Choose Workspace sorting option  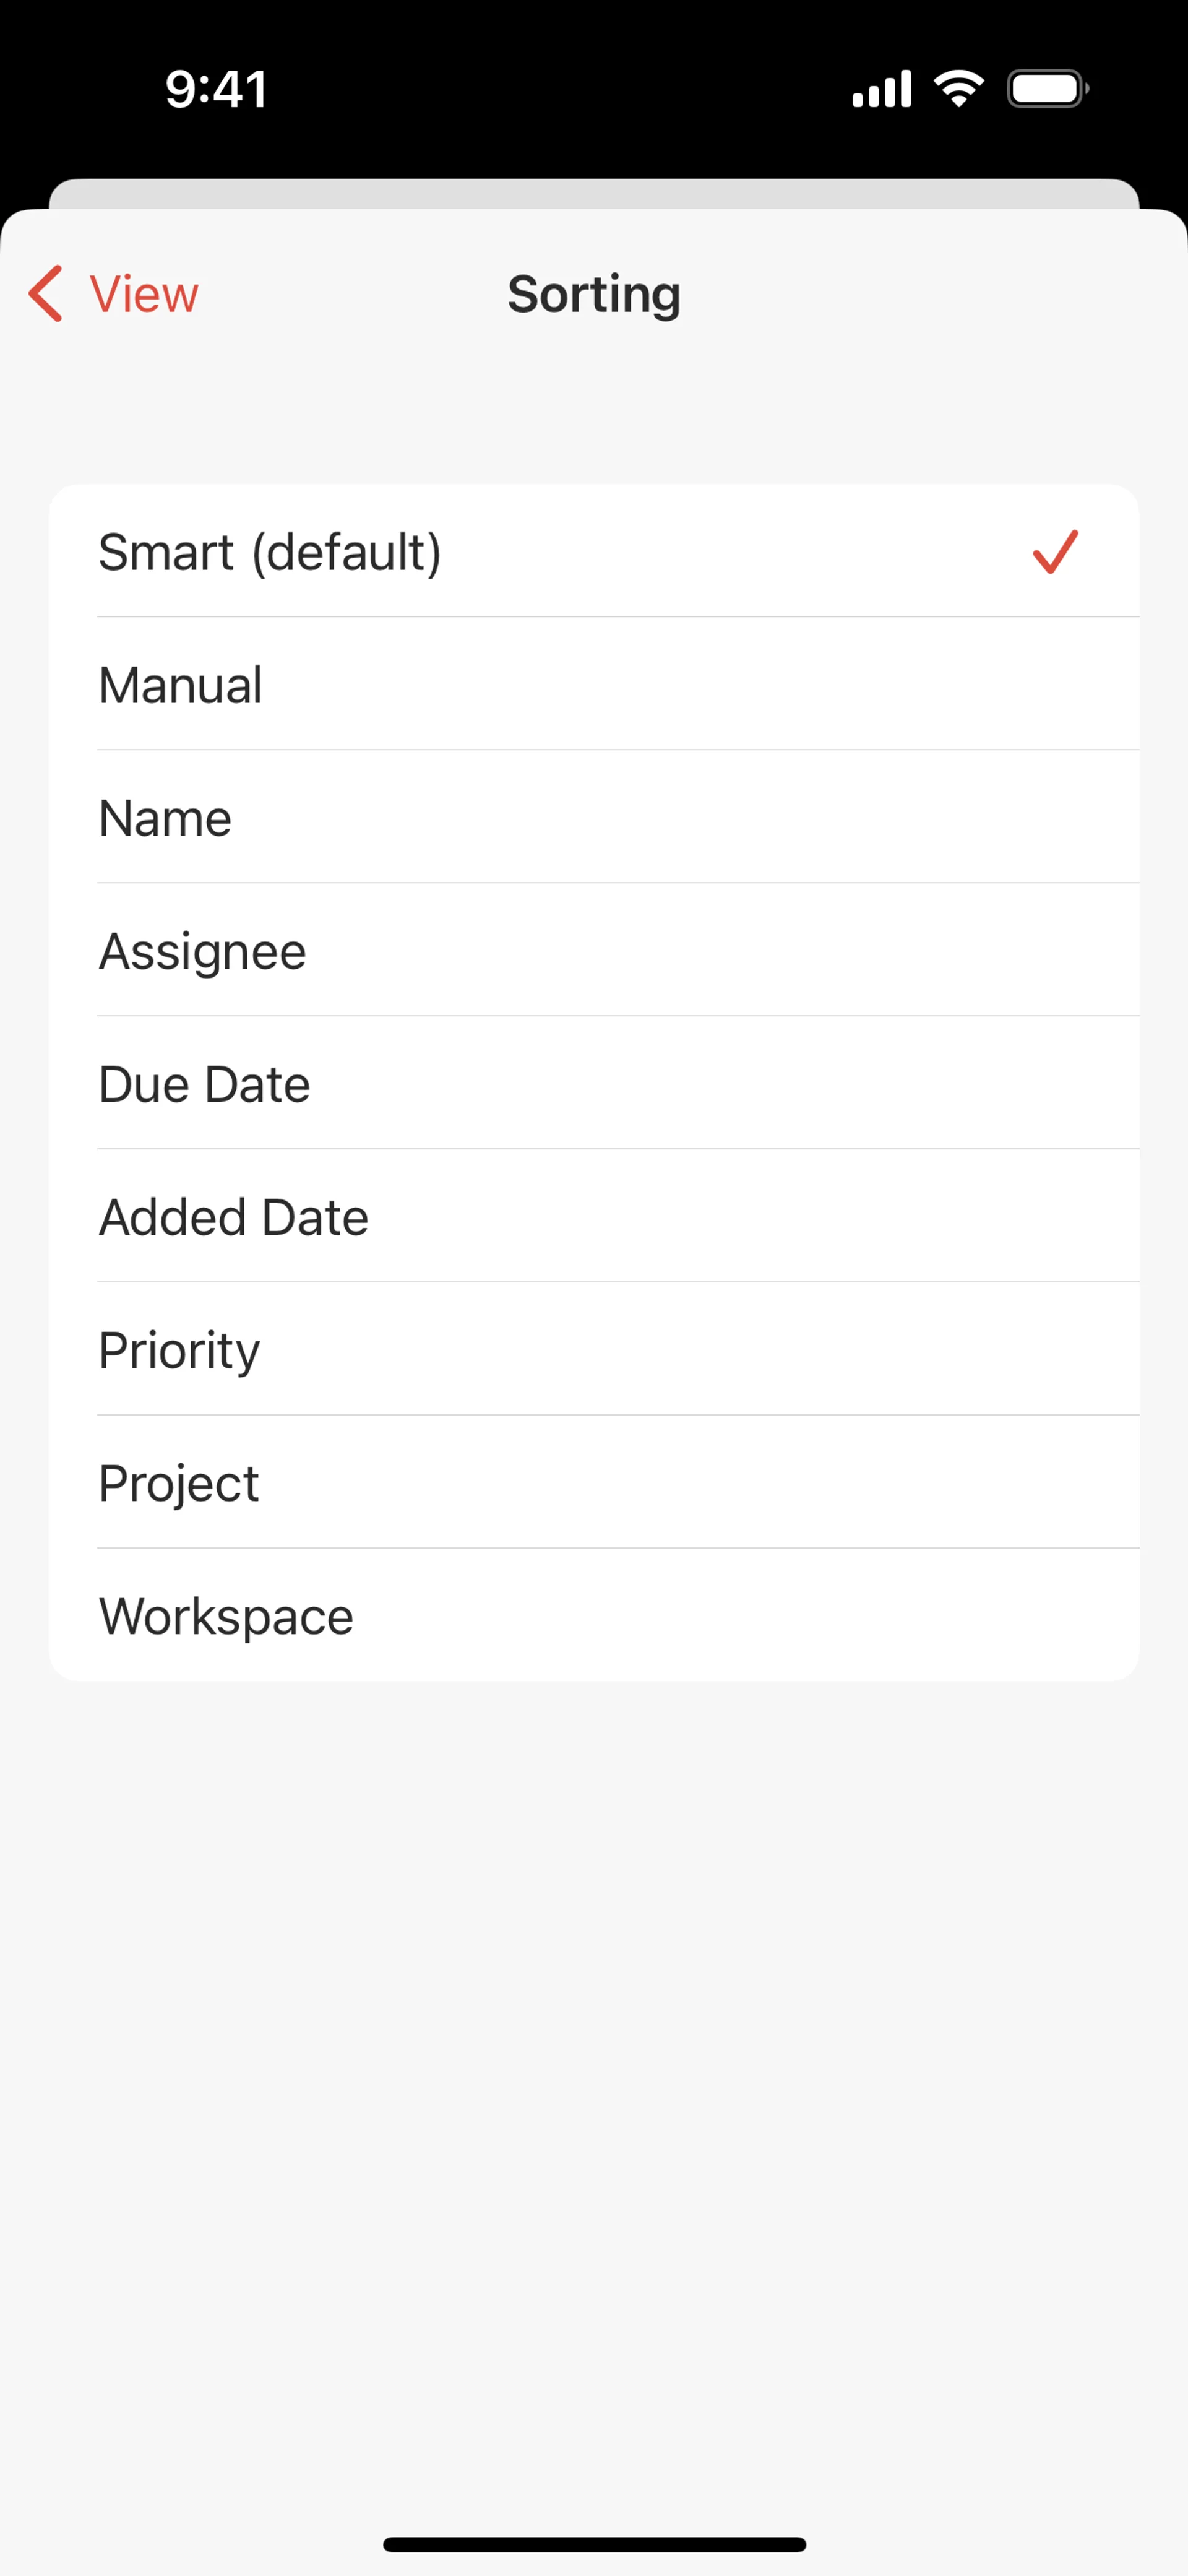tap(227, 1616)
